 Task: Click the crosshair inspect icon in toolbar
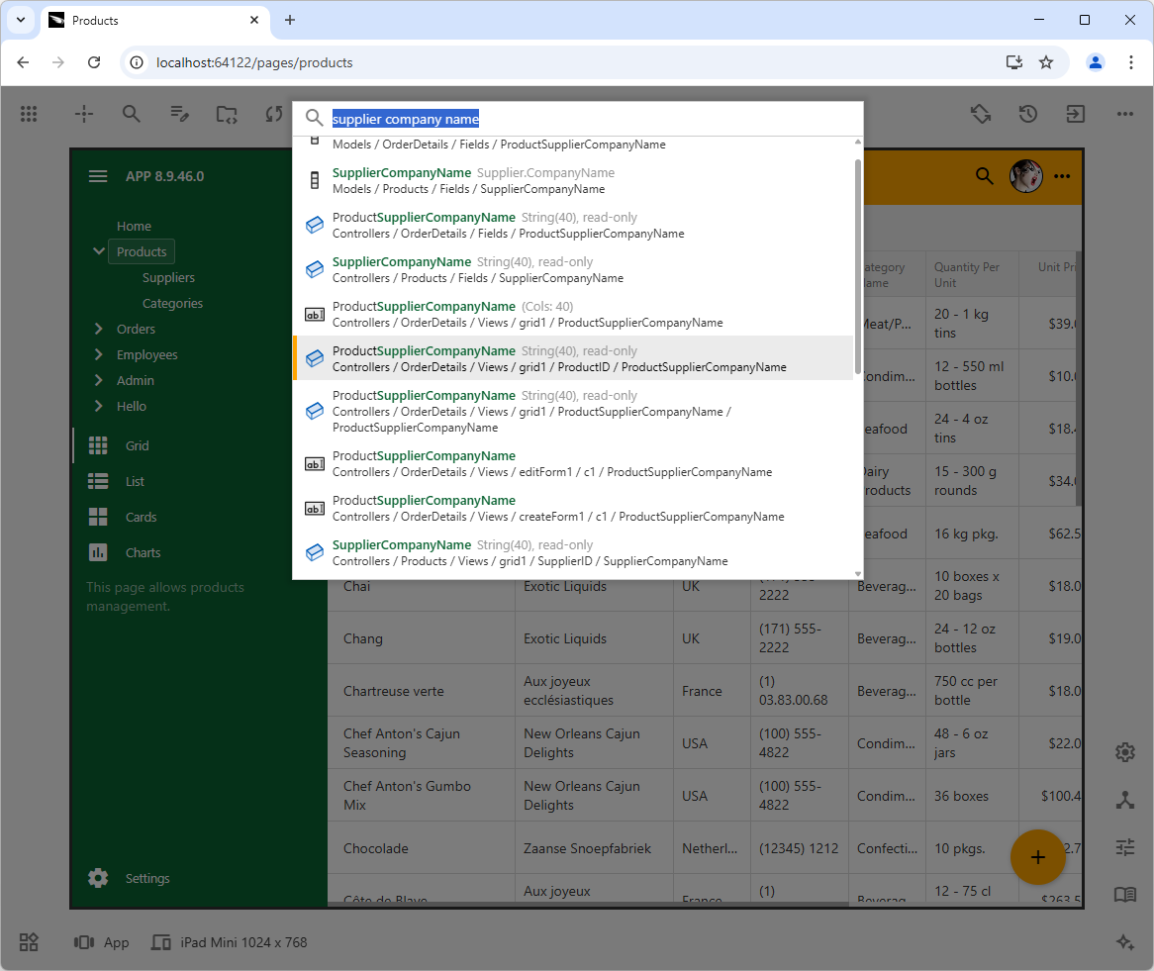click(x=84, y=114)
